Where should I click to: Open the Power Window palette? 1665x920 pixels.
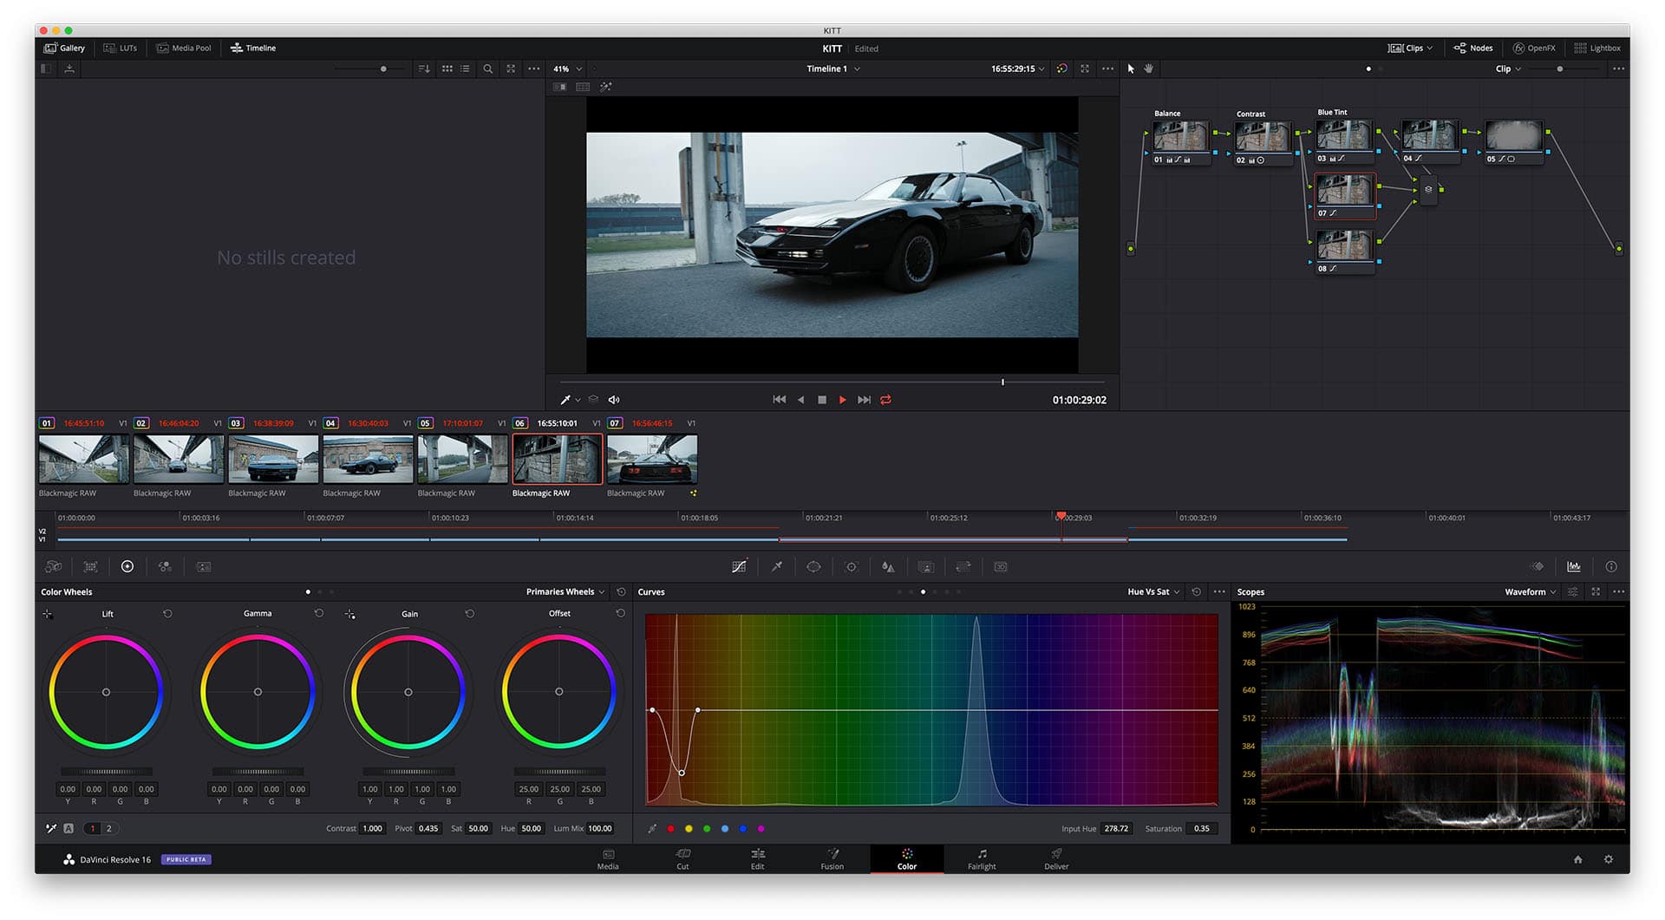point(813,566)
